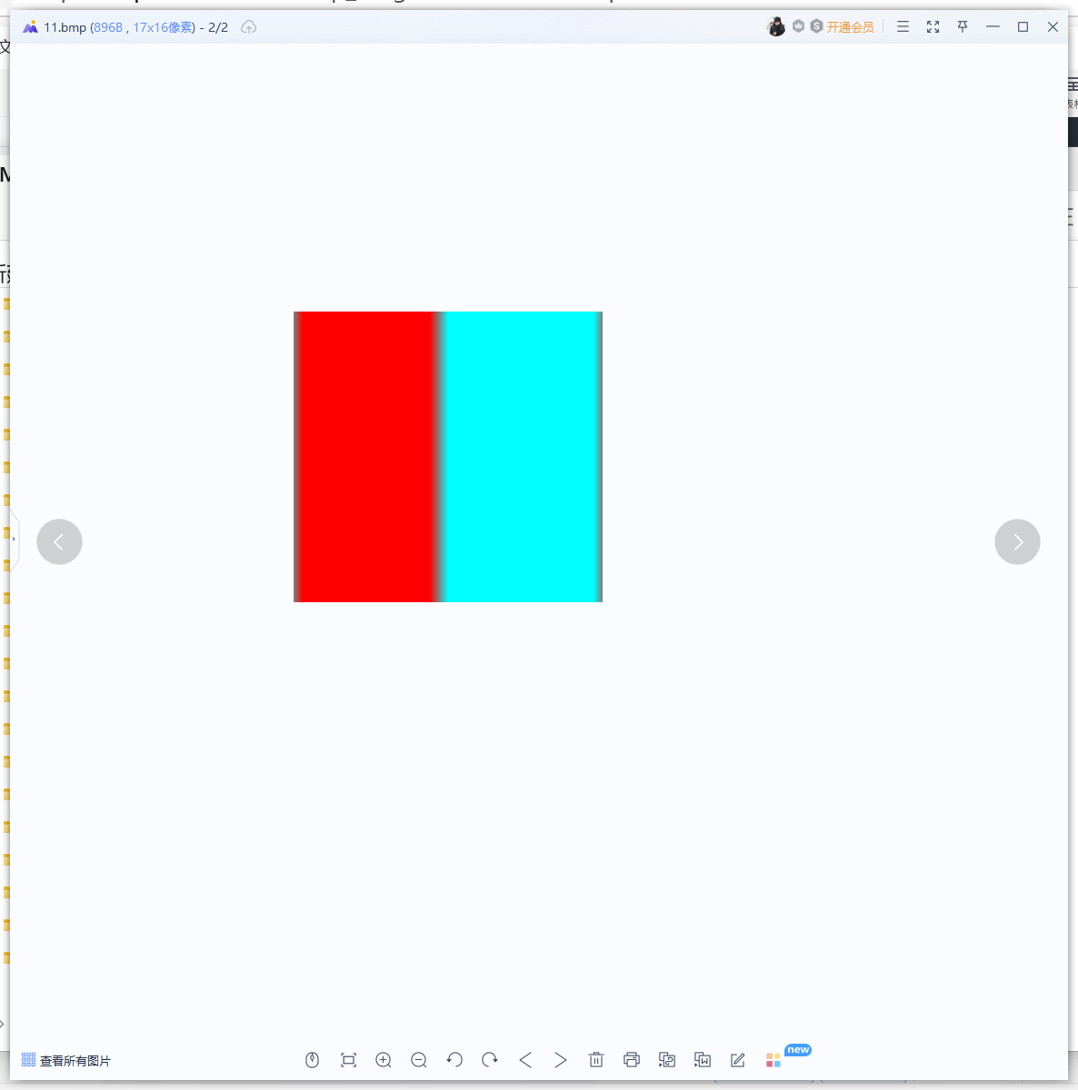Click the file name 11.bmp in title bar
1078x1090 pixels.
coord(65,27)
